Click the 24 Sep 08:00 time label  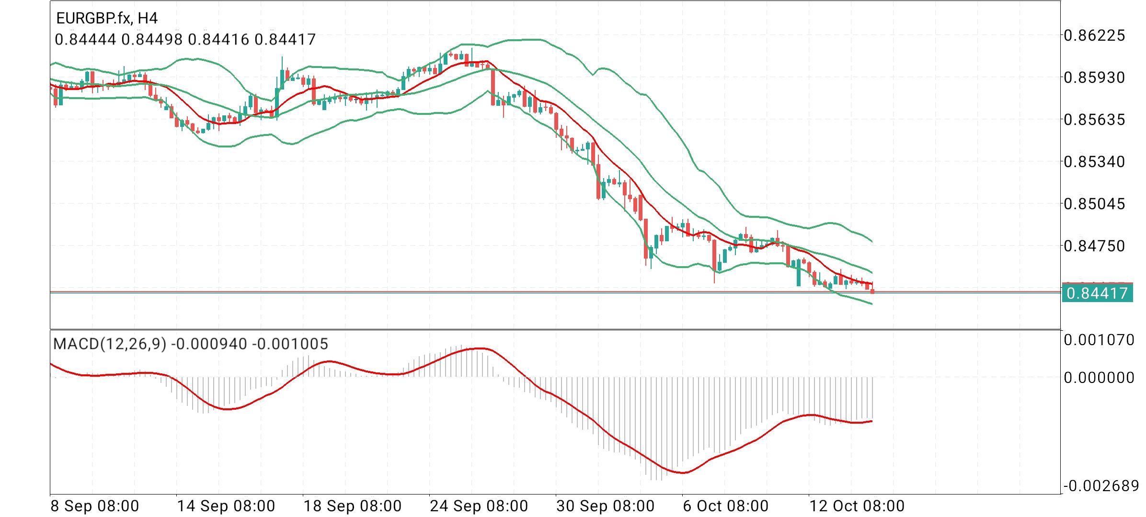479,506
